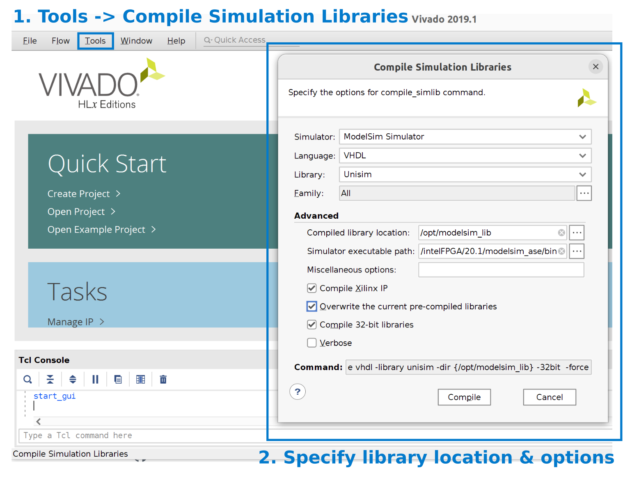Click the Quick Access search magnifier icon
Viewport: 639px width, 478px height.
tap(208, 40)
